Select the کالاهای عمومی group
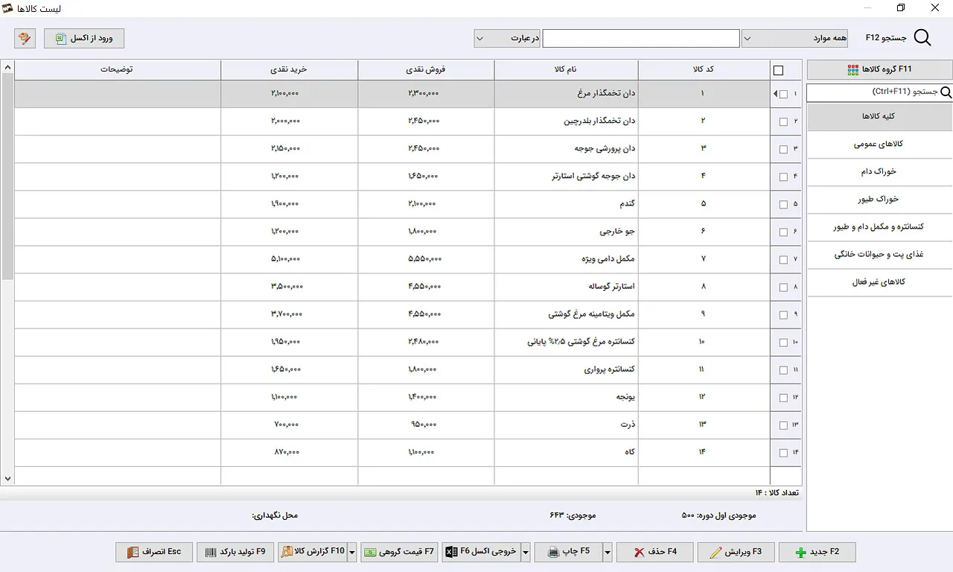This screenshot has width=953, height=572. [x=879, y=144]
